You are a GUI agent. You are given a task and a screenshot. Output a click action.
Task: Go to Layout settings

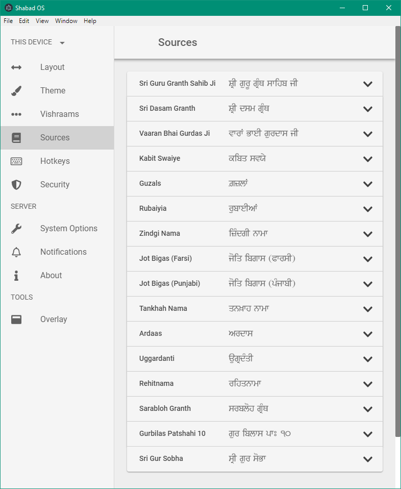57,67
